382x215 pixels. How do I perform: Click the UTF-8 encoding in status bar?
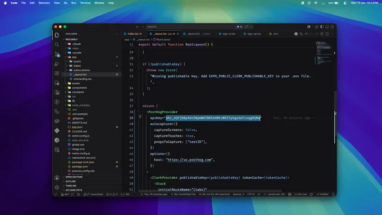click(x=251, y=194)
